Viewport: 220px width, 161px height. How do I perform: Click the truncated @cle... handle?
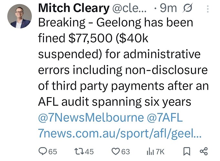pos(130,8)
